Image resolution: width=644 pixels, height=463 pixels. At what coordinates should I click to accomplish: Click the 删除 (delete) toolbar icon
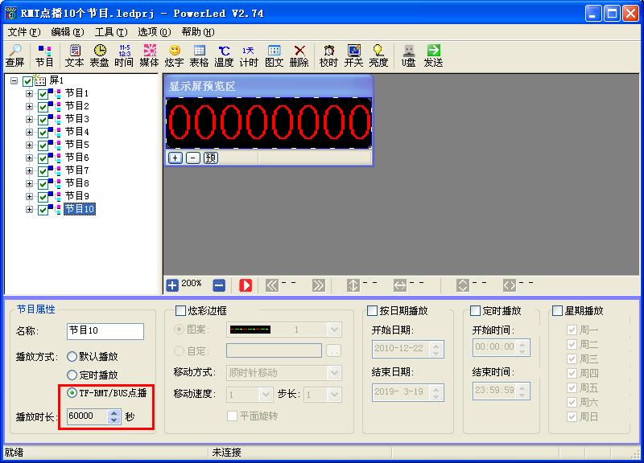tap(299, 55)
